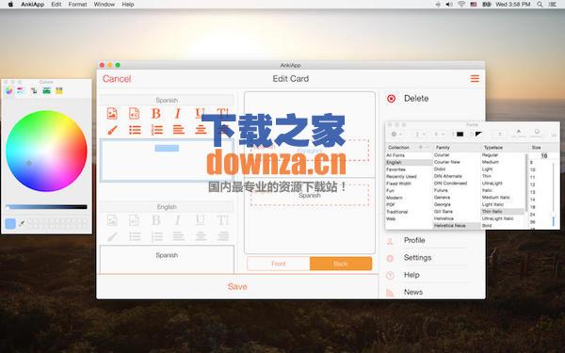Add a collection with plus in Fonts
Screen dimensions: 565x353
[421, 147]
